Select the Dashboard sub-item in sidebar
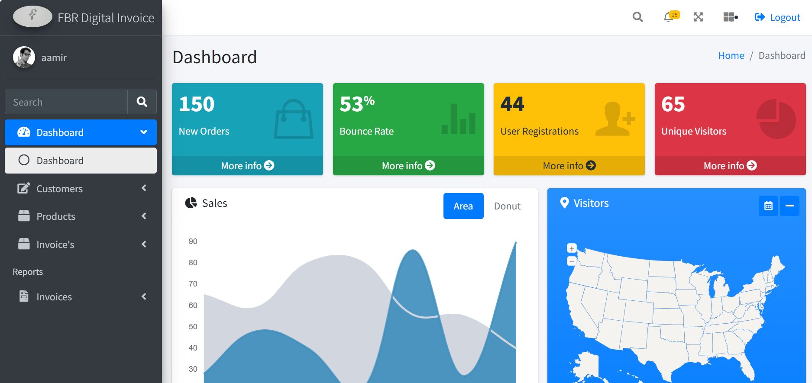Image resolution: width=812 pixels, height=383 pixels. 81,161
